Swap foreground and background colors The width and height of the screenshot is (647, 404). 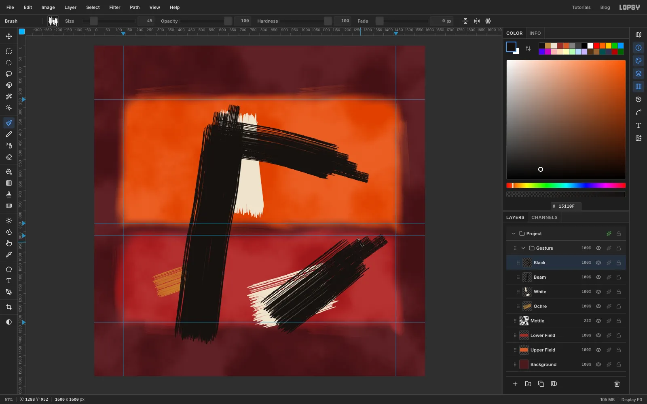tap(528, 48)
